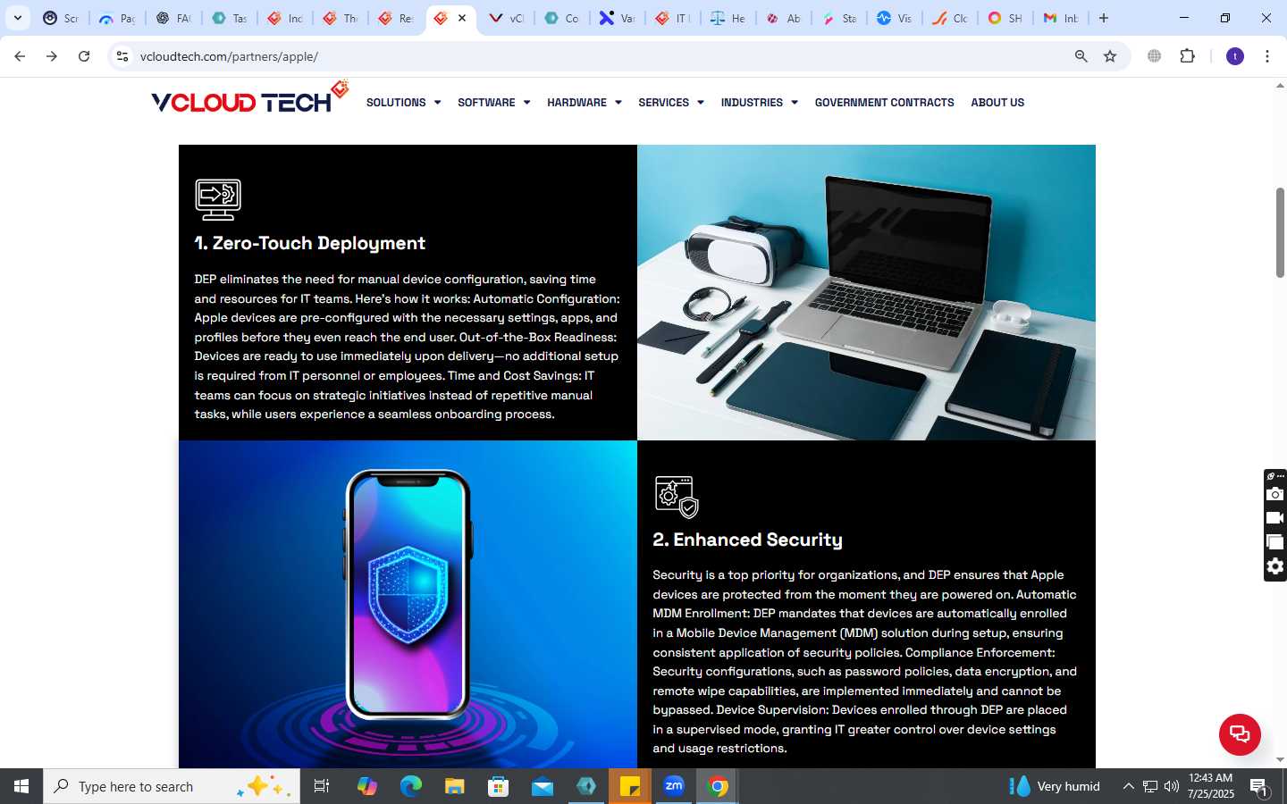Click the vCloud Tech logo
This screenshot has height=804, width=1287.
click(249, 98)
